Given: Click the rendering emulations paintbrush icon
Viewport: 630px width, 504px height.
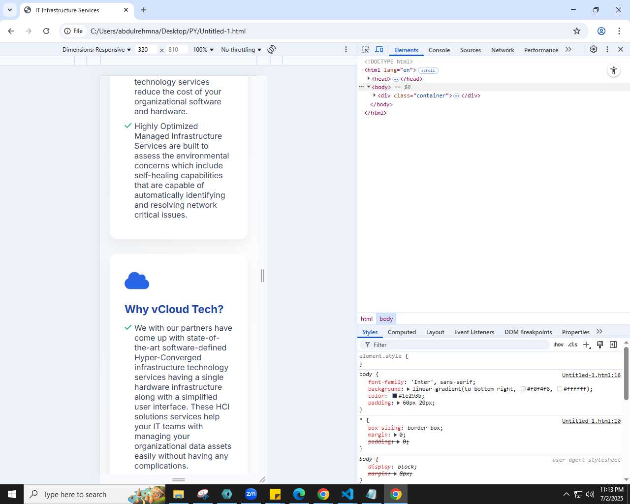Looking at the screenshot, I should click(x=600, y=345).
